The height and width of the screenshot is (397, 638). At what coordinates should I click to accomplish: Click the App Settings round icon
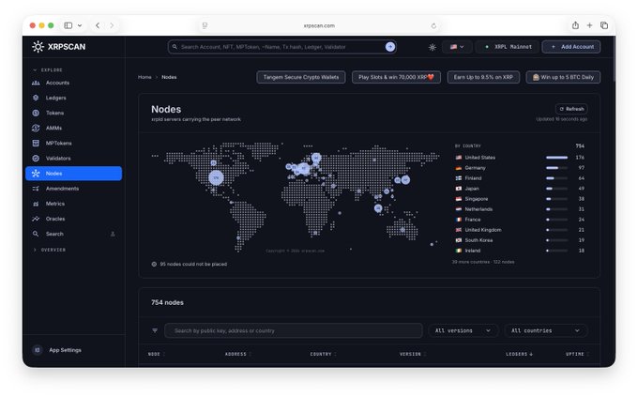[38, 350]
